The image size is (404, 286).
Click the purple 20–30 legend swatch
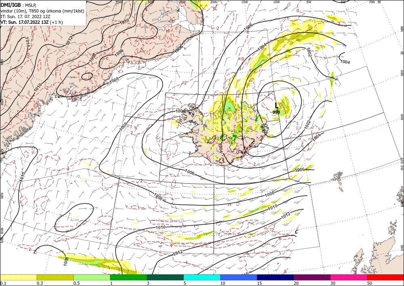pyautogui.click(x=312, y=277)
